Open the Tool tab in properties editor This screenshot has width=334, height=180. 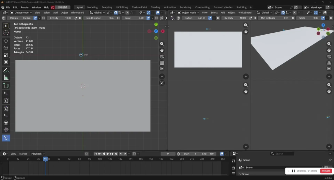pos(234,161)
